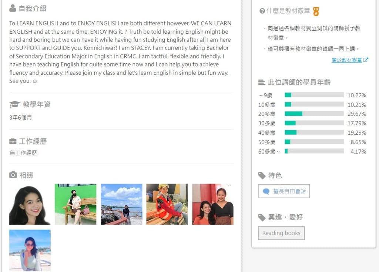Click the 無工作經歷 text
Screen dimensions: 379x272
coord(23,153)
